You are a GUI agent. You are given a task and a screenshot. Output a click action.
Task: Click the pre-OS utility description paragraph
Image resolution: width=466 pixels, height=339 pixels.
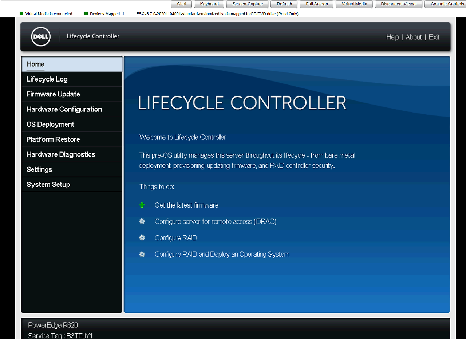[247, 160]
